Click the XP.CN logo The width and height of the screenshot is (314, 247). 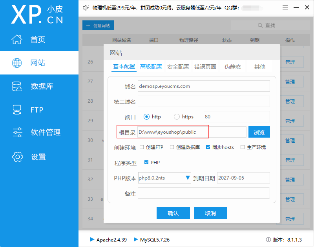click(37, 15)
